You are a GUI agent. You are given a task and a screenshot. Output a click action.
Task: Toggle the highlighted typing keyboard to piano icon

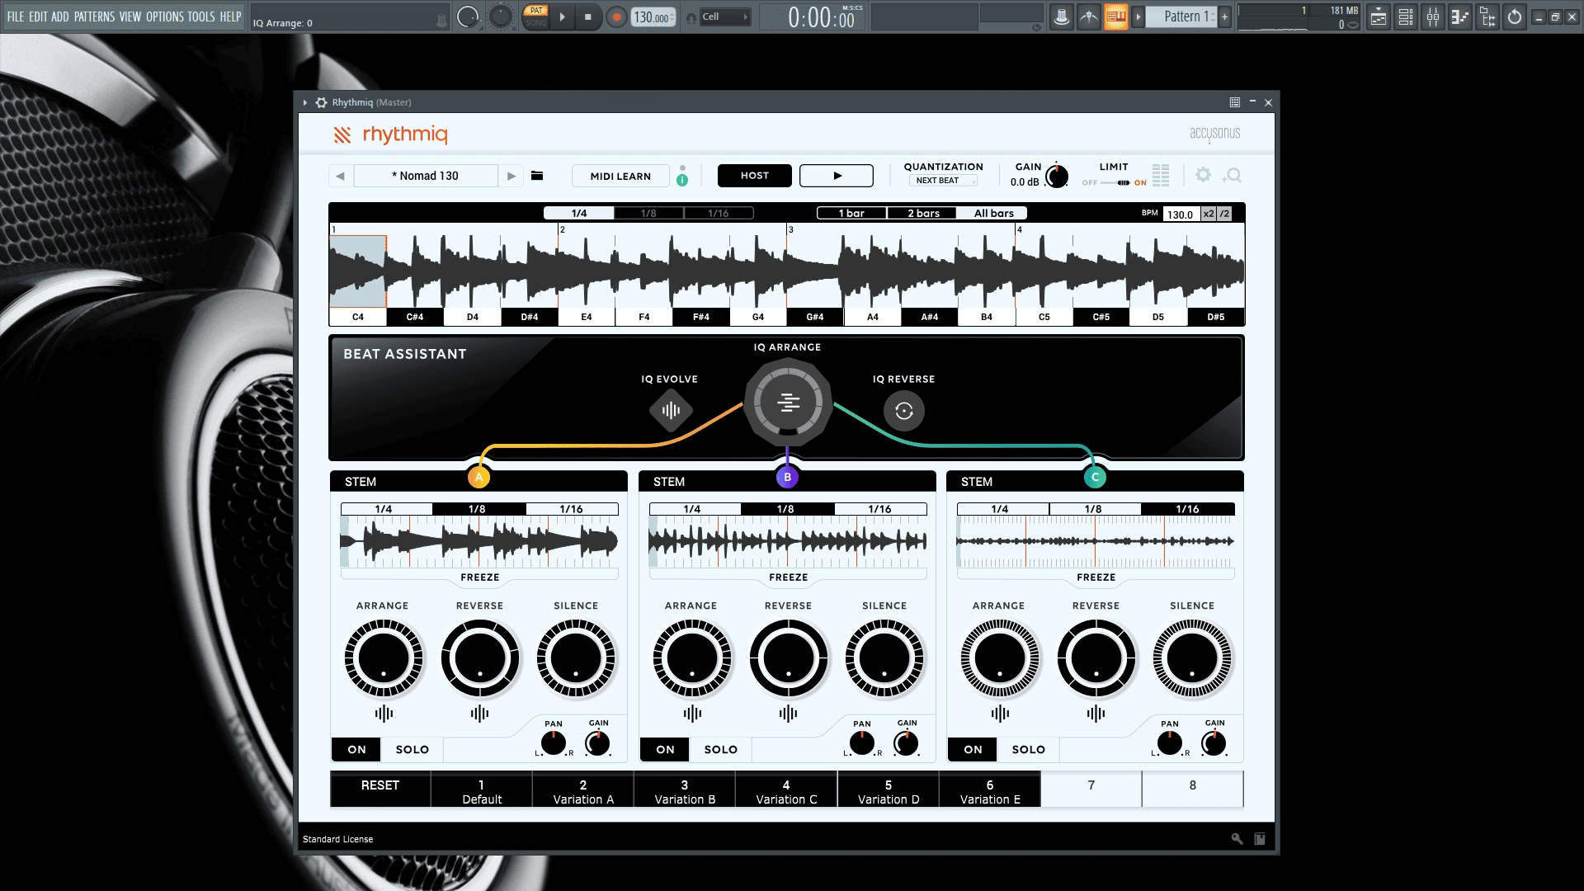(1116, 16)
